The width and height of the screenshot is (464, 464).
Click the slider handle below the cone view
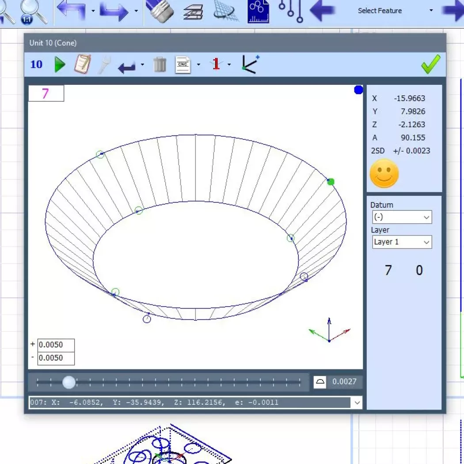pyautogui.click(x=69, y=382)
